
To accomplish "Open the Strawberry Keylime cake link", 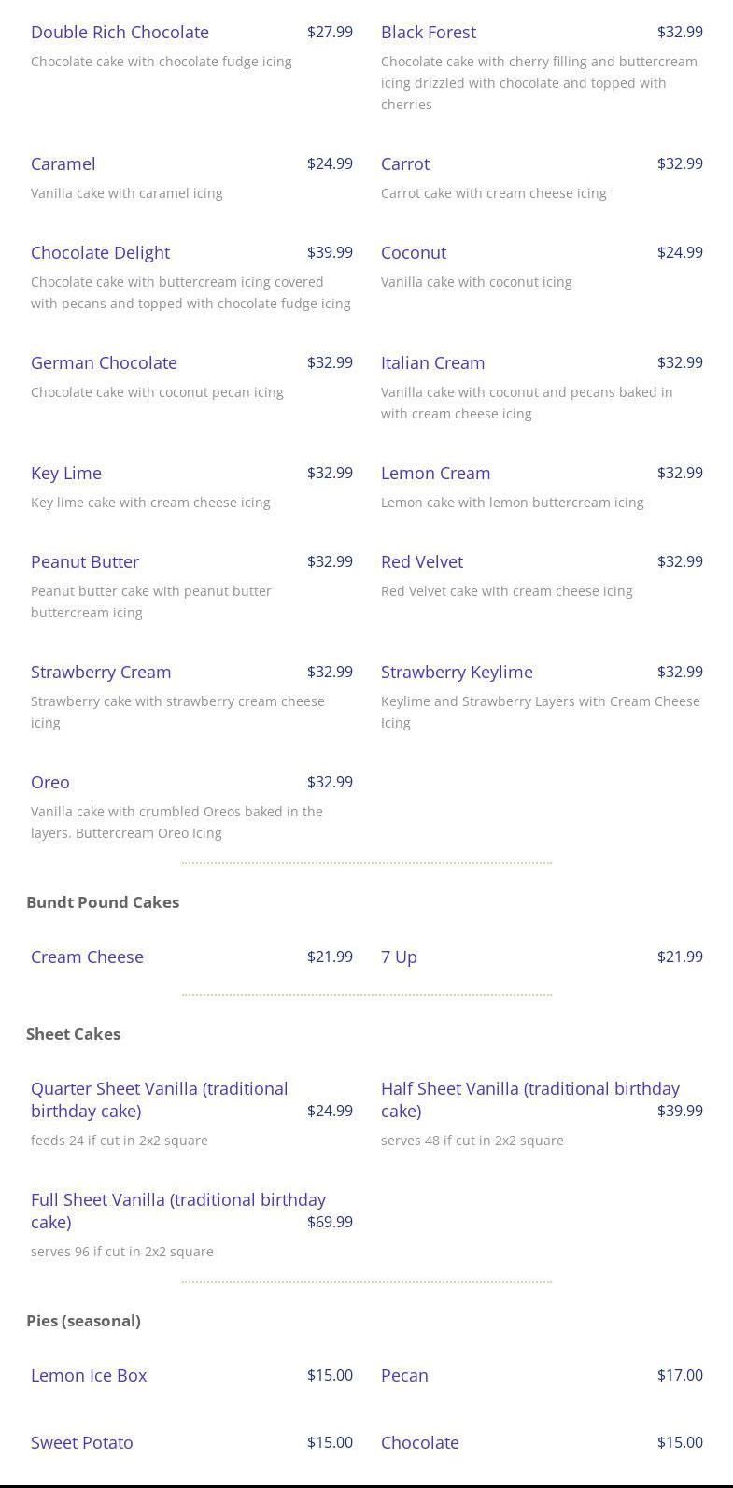I will click(457, 672).
